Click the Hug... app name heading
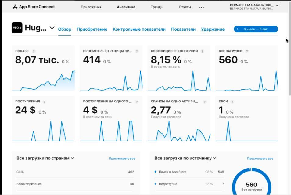The height and width of the screenshot is (195, 291). [36, 28]
